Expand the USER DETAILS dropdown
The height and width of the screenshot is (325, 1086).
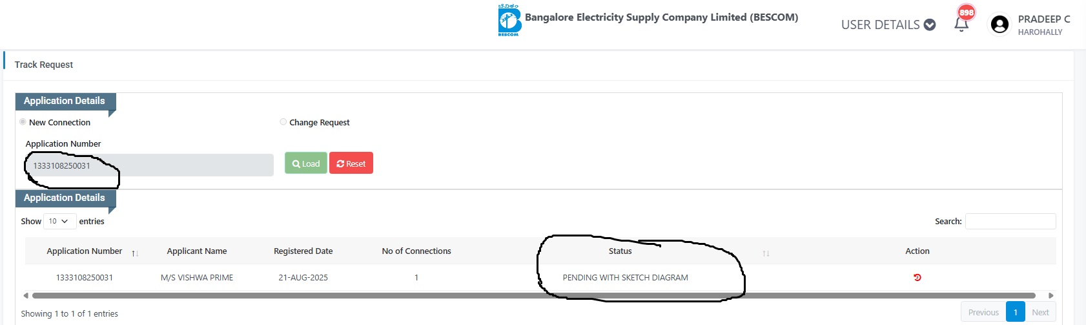888,25
